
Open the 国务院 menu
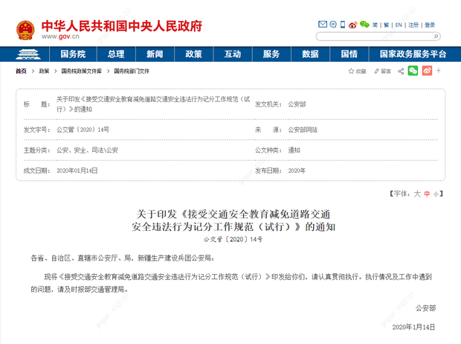pyautogui.click(x=73, y=54)
